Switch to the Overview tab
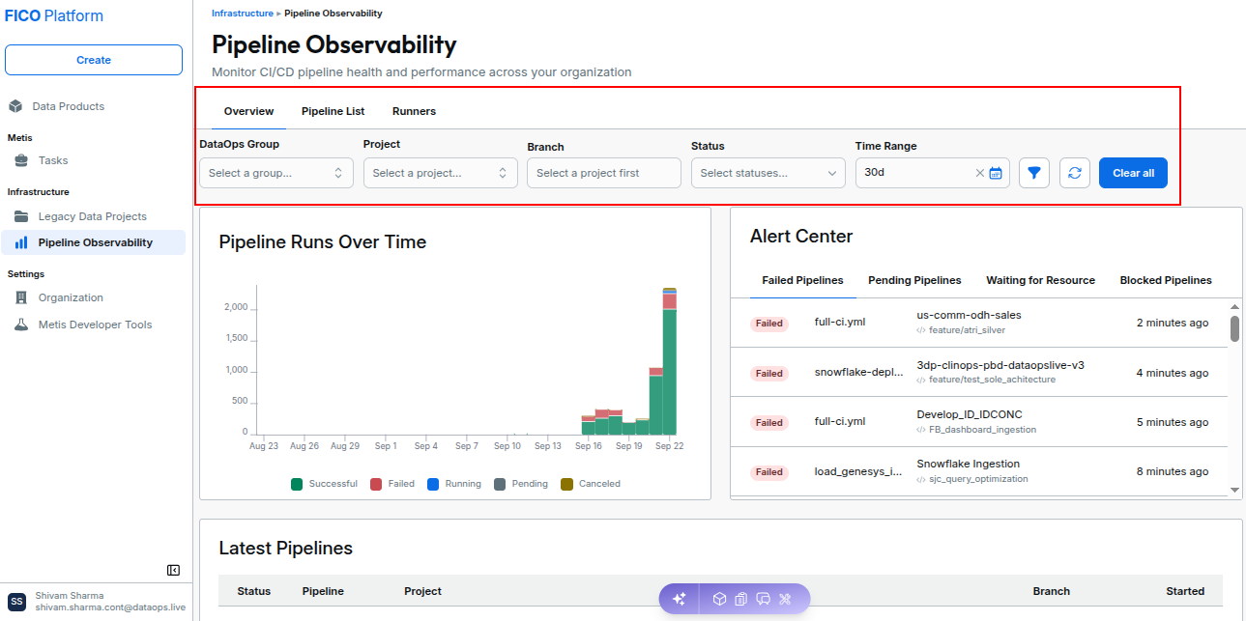The height and width of the screenshot is (621, 1246). 248,111
